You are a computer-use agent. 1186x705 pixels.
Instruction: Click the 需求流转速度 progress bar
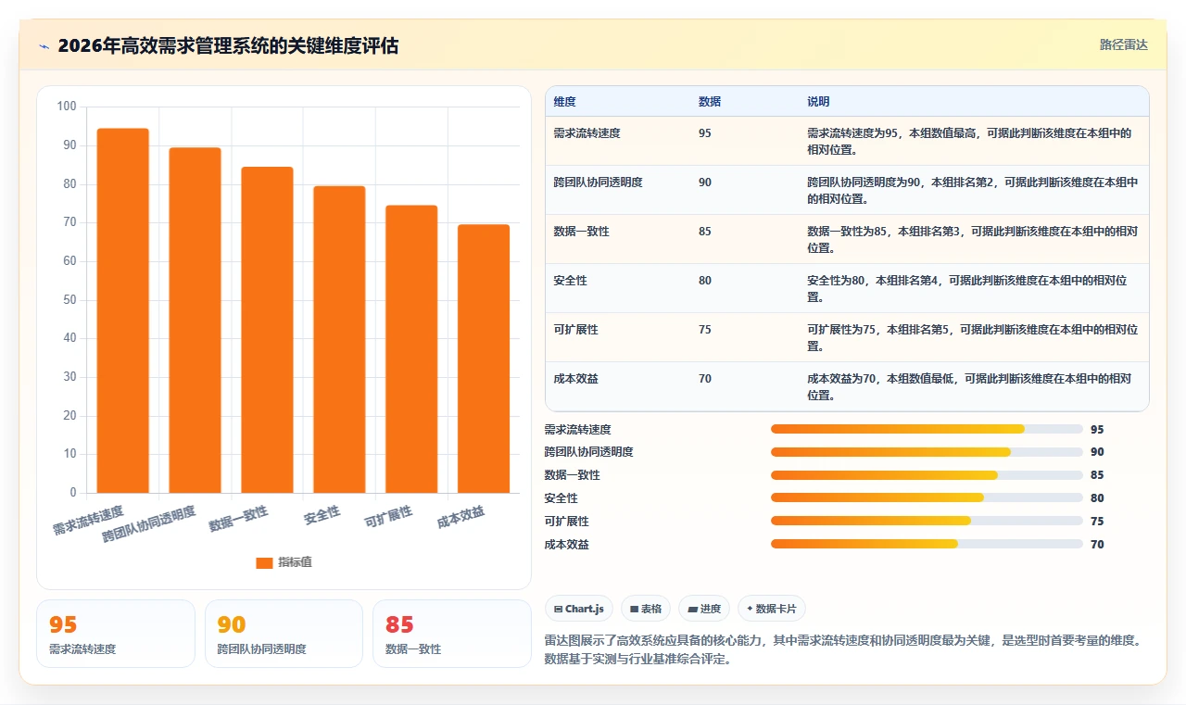927,429
